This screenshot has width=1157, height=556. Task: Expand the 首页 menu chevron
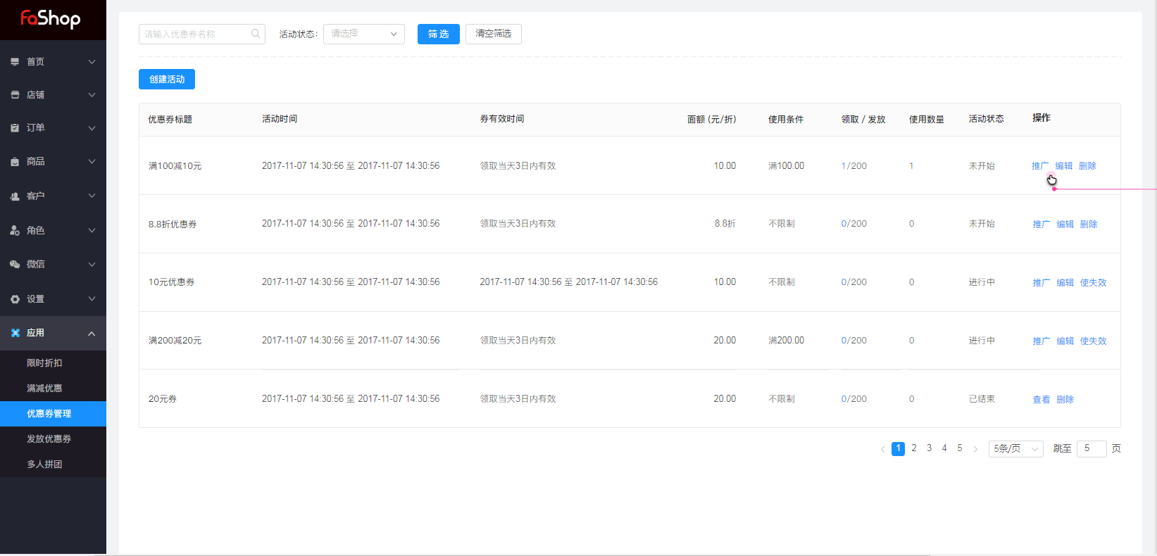point(92,62)
